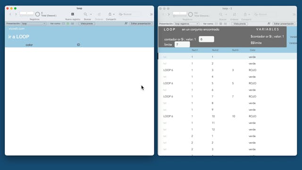302x170 pixels.
Task: Go to the next record arrow in loop window
Action: [x=16, y=14]
